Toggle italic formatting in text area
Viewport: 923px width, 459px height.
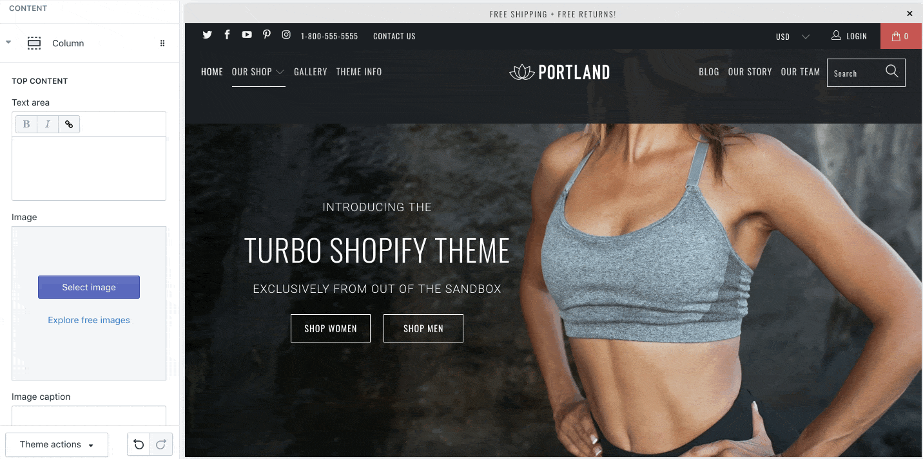coord(48,124)
